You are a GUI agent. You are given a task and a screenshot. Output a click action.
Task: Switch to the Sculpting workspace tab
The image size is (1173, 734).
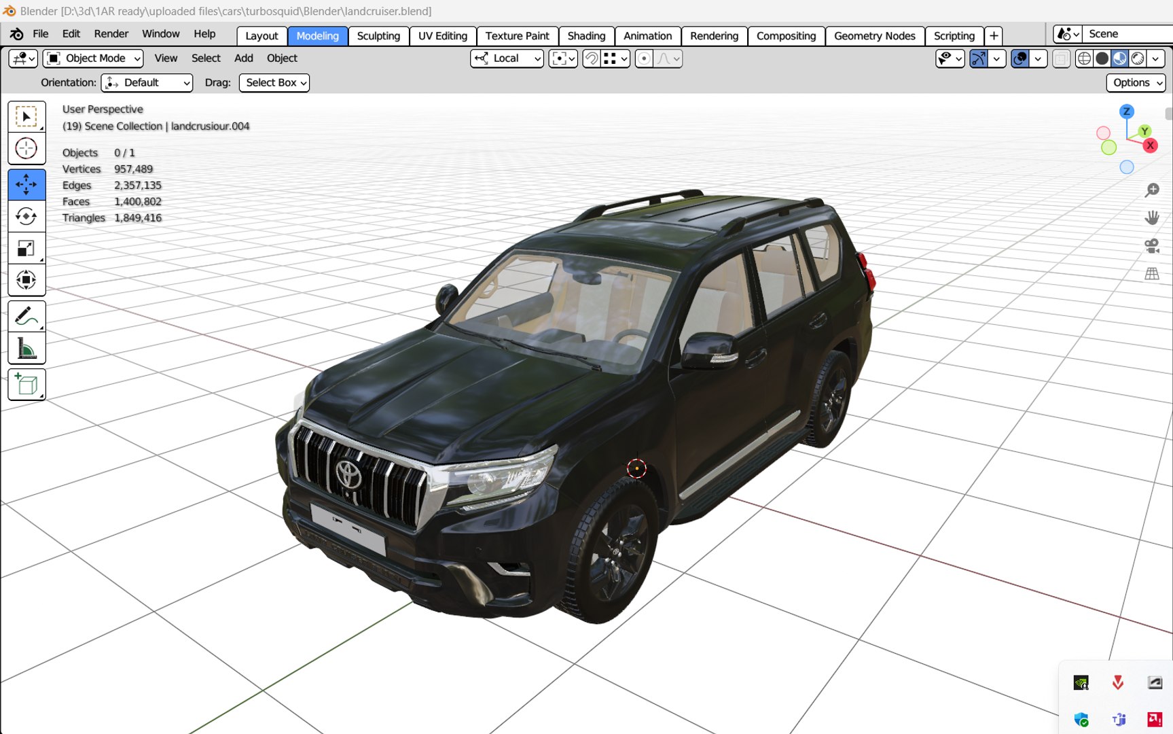378,36
